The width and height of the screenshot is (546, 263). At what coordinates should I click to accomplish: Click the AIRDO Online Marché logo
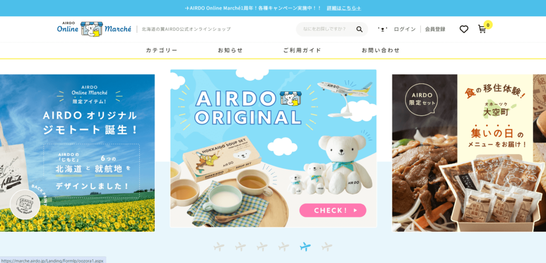94,29
